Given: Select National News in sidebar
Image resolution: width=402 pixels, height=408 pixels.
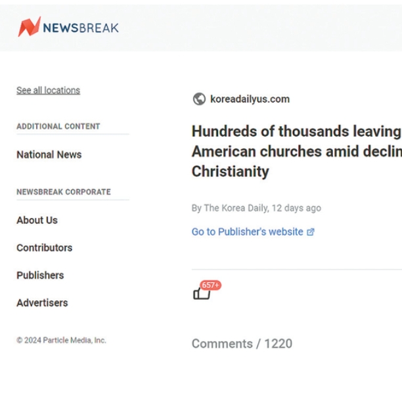Looking at the screenshot, I should click(x=49, y=154).
